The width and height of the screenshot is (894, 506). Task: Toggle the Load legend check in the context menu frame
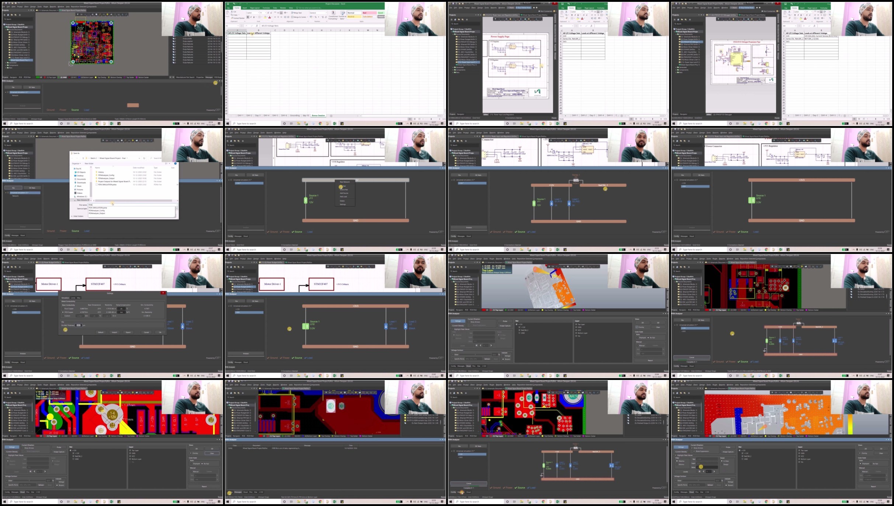pos(310,232)
